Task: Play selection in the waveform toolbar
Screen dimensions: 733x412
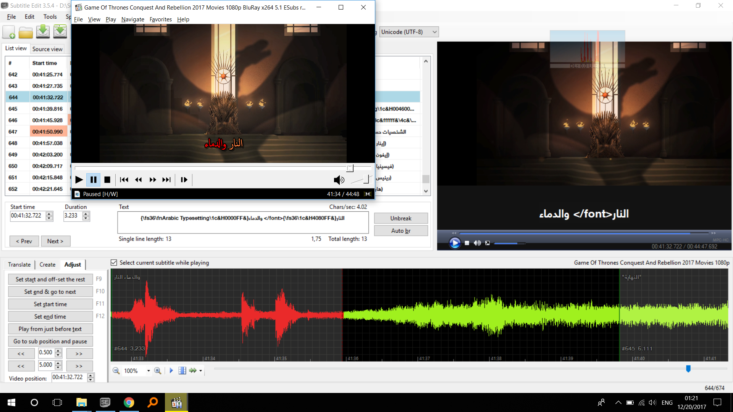Action: [x=171, y=370]
